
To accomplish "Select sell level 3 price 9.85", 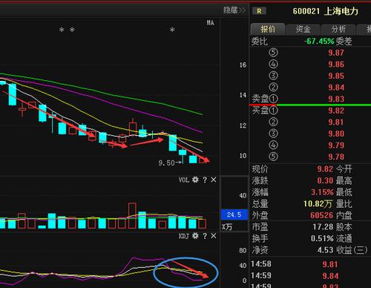I will (336, 76).
